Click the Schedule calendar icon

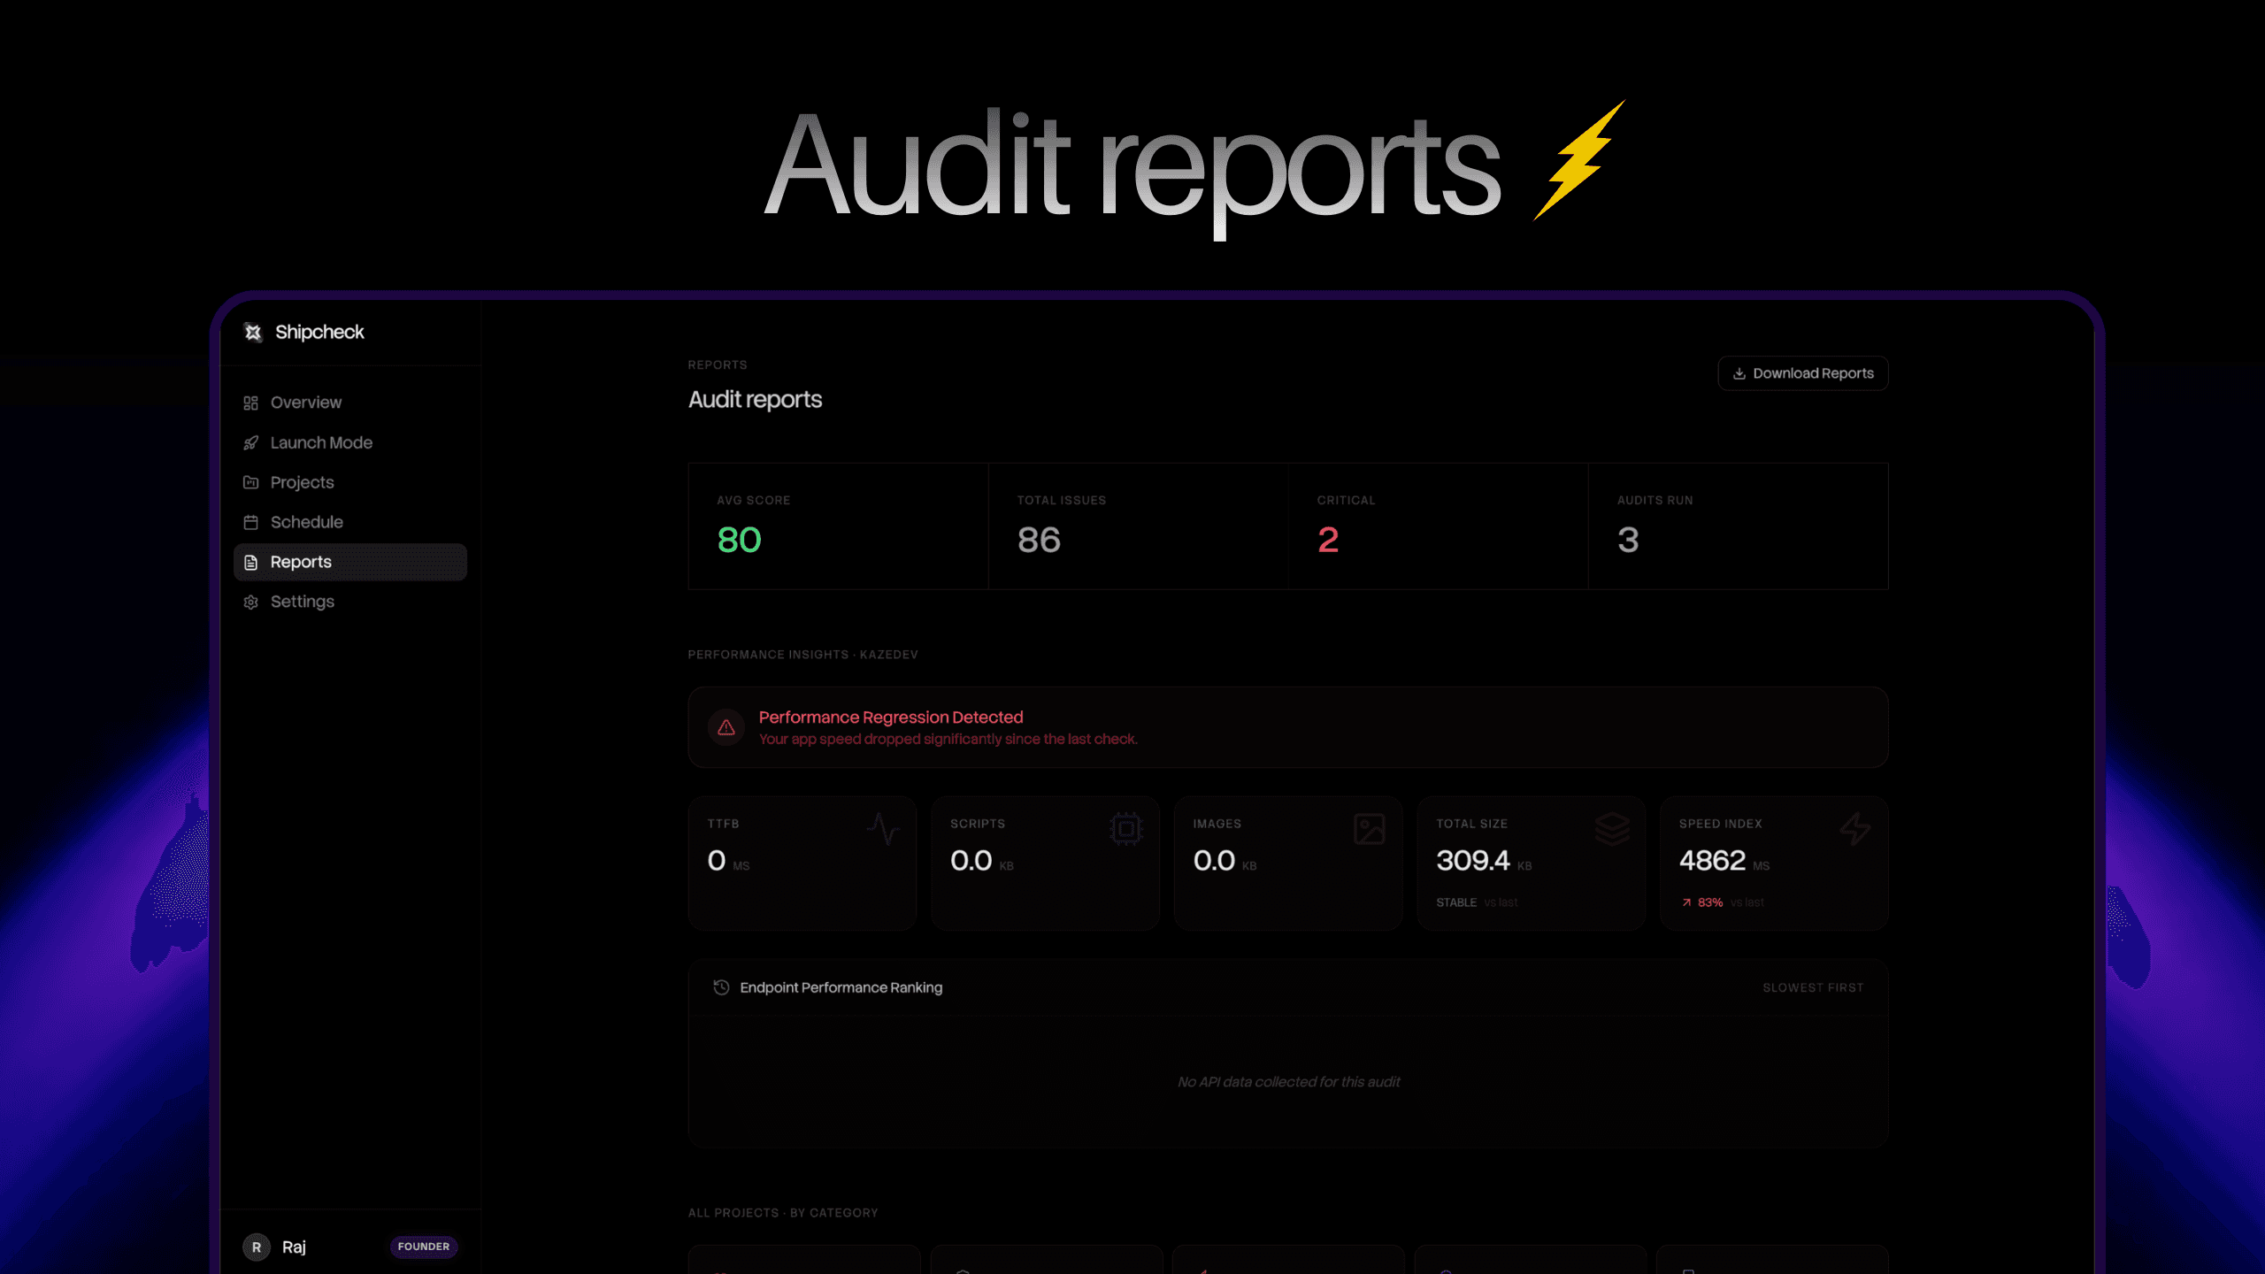point(250,522)
